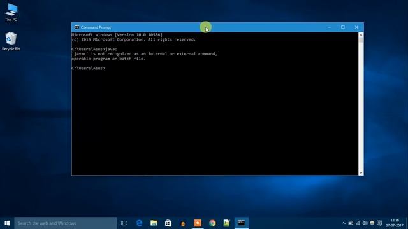
Task: Click the Command Prompt scroll down arrow
Action: coord(361,173)
